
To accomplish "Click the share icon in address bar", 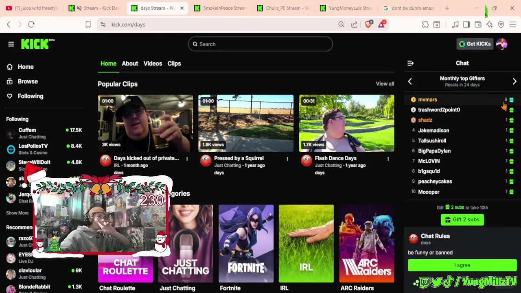I will [x=354, y=24].
